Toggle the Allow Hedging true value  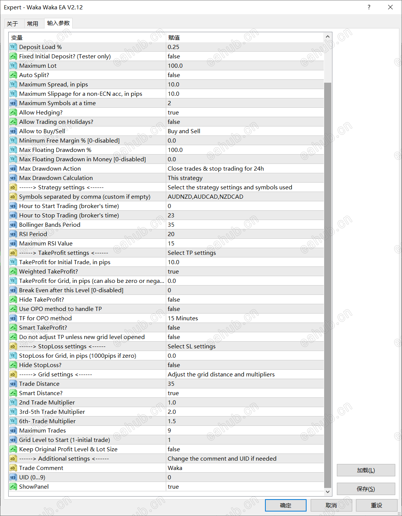pyautogui.click(x=245, y=112)
